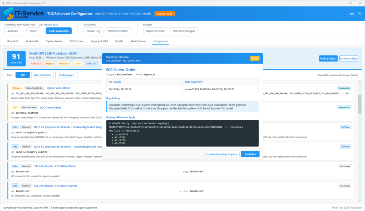The height and width of the screenshot is (211, 365).
Task: Click the Profil prüfen... button
Action: pyautogui.click(x=328, y=58)
